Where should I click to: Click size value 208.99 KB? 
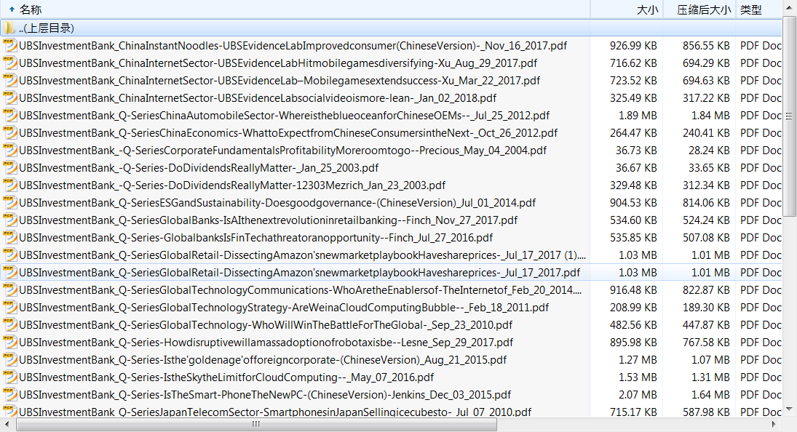(633, 308)
